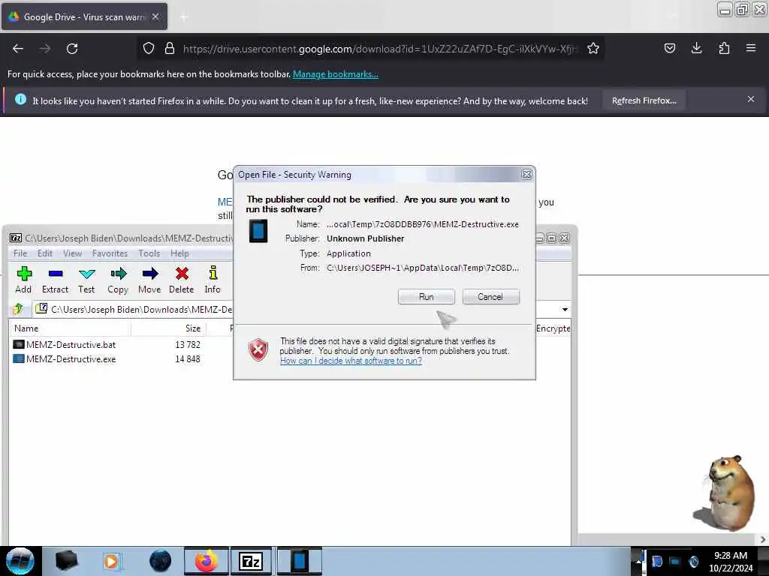Click 7-Zip icon in the taskbar
This screenshot has height=576, width=769.
click(x=251, y=561)
